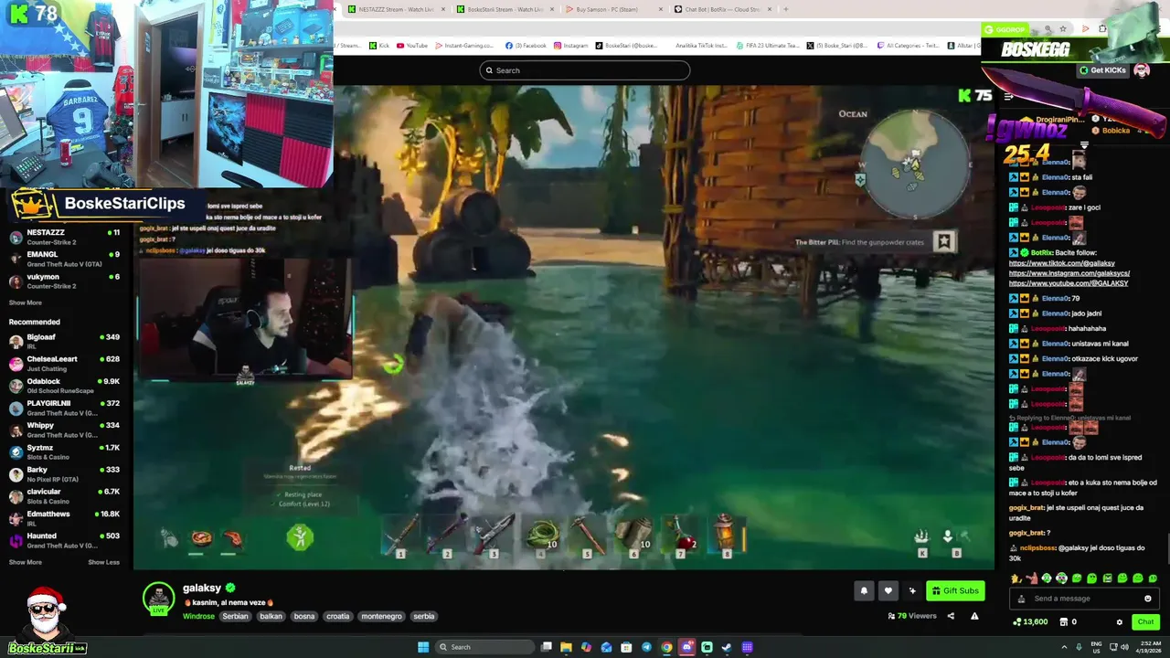Open the Instant-Gaming bookmark
This screenshot has height=658, width=1170.
pyautogui.click(x=464, y=46)
